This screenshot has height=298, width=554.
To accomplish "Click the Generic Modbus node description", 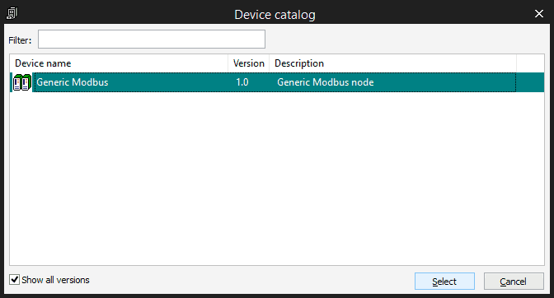I will click(326, 82).
